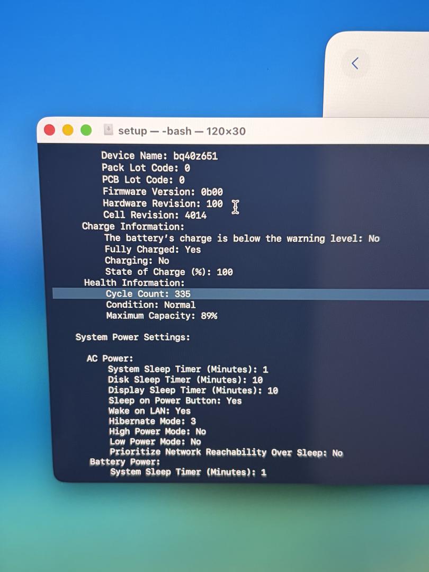Click the "setup — -bash — 120×30" window title
429x572 pixels.
coord(182,131)
